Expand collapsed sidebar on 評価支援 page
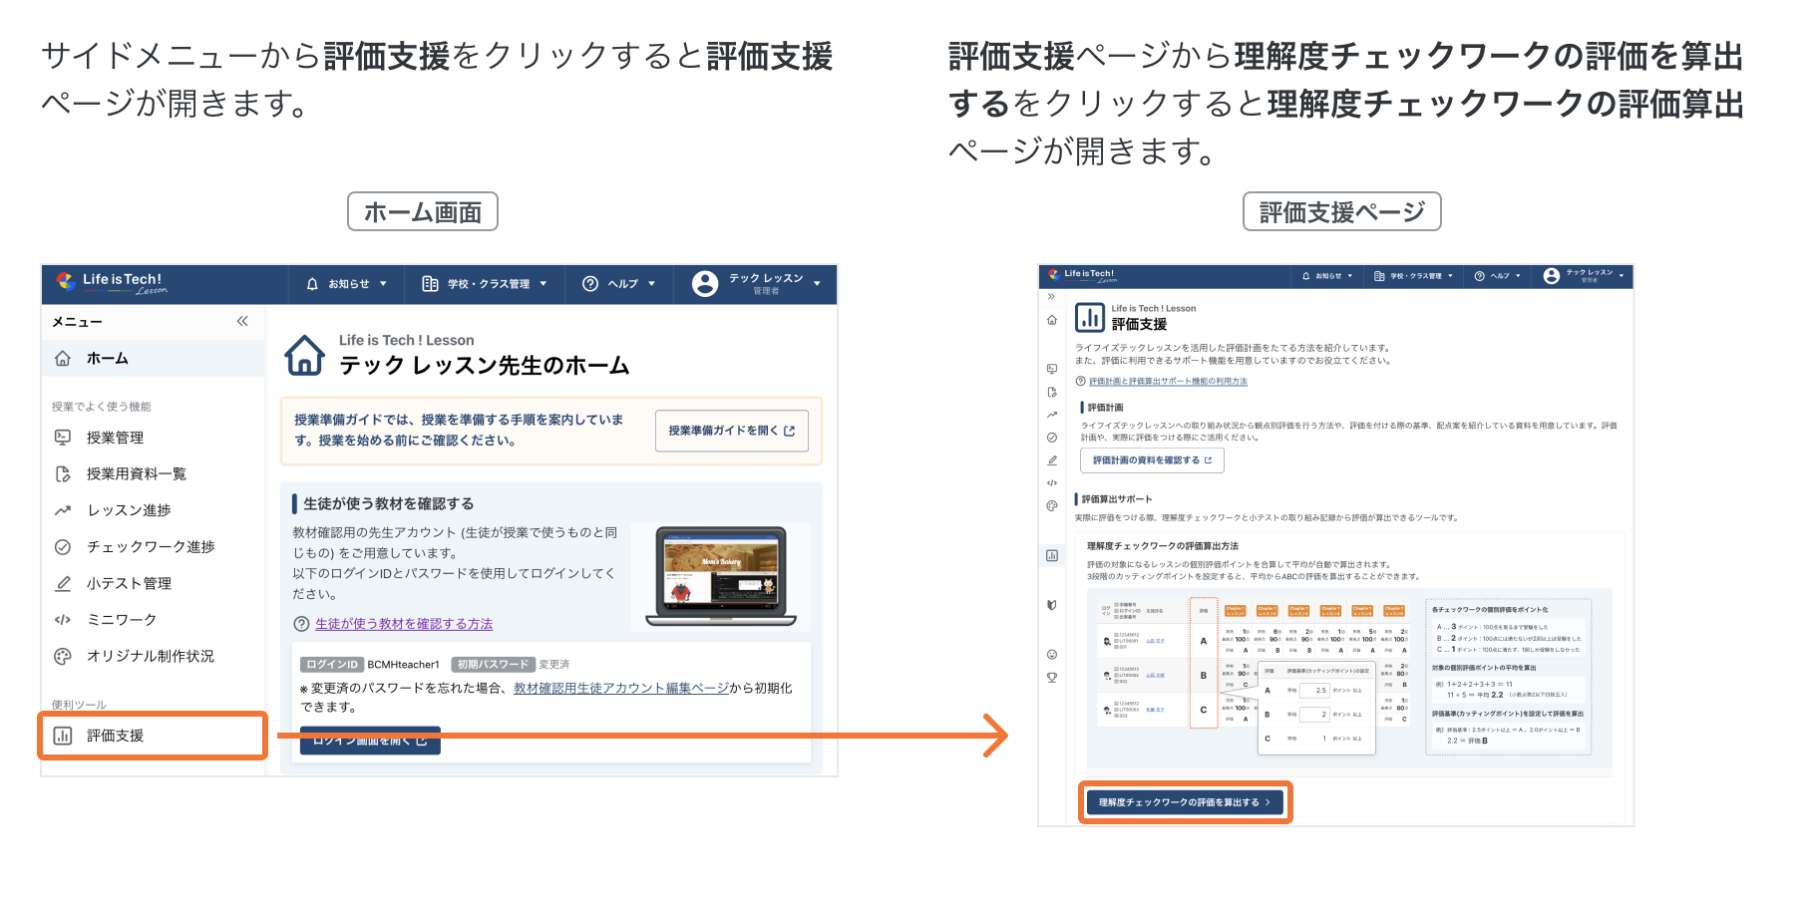The height and width of the screenshot is (903, 1815). coord(1051,296)
